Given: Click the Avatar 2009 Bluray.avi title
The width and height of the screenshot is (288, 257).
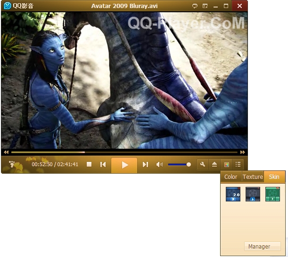Looking at the screenshot, I should 124,6.
